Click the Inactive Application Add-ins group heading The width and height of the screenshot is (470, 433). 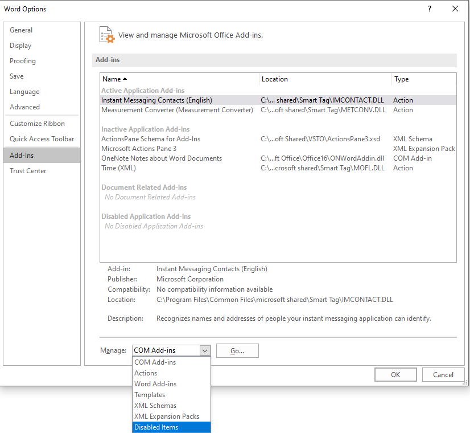pos(145,129)
